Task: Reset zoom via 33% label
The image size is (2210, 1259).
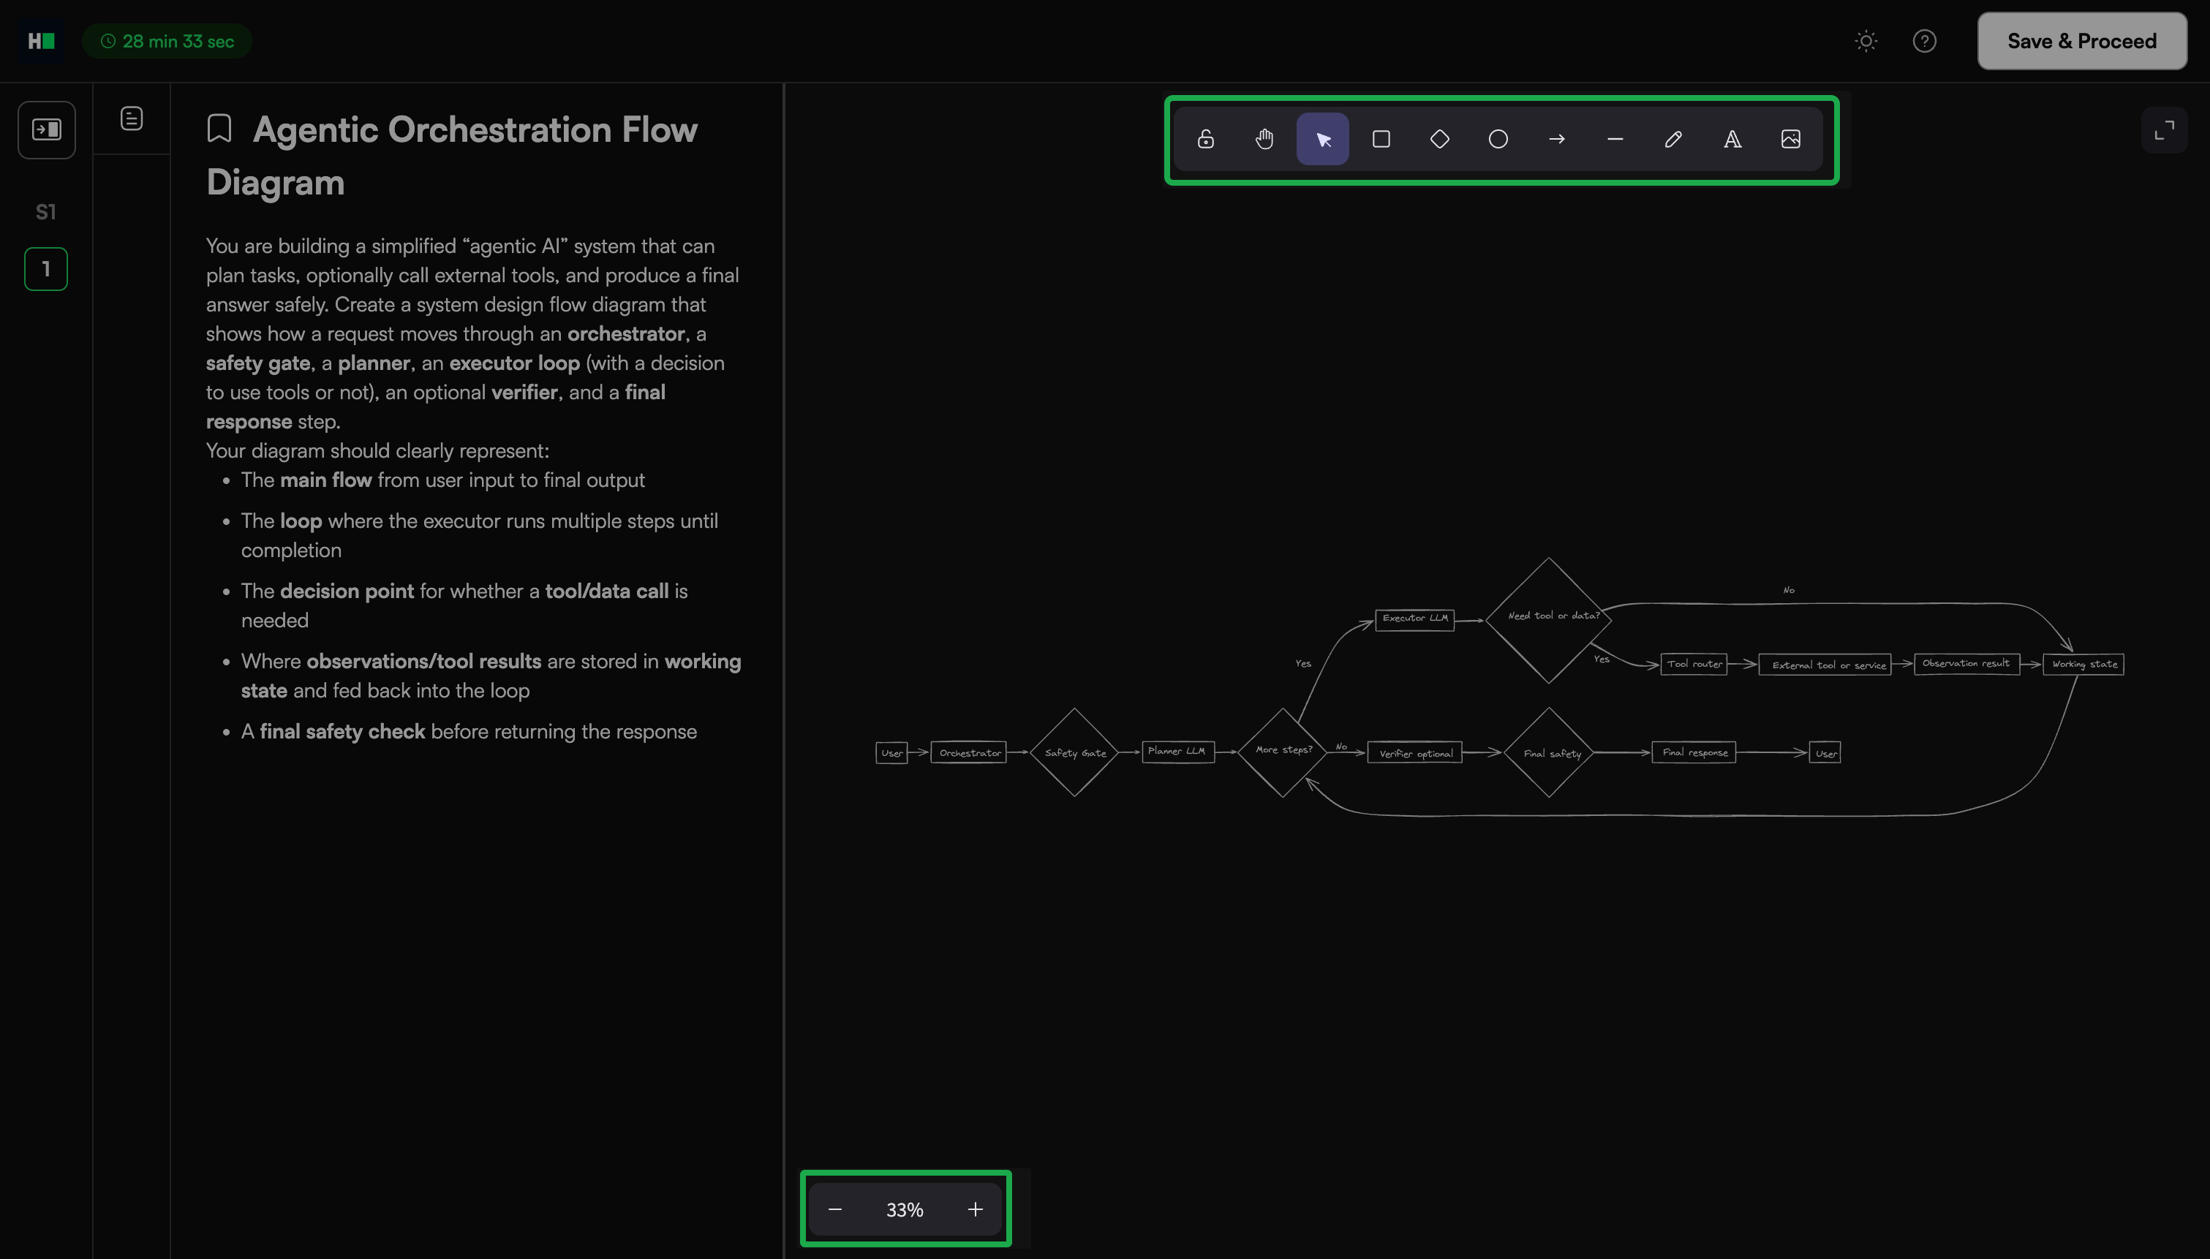Action: coord(905,1209)
